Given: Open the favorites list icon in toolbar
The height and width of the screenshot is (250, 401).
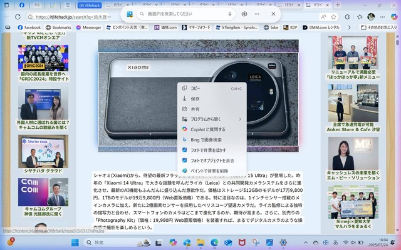Looking at the screenshot, I should click(360, 17).
